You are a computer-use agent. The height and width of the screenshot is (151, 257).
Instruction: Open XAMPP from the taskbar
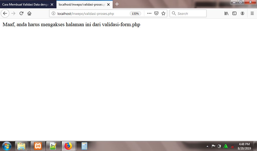(x=38, y=146)
